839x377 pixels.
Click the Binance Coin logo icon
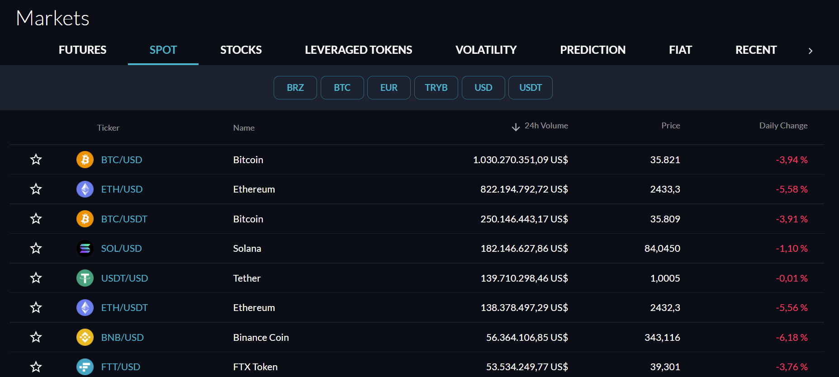(x=85, y=337)
